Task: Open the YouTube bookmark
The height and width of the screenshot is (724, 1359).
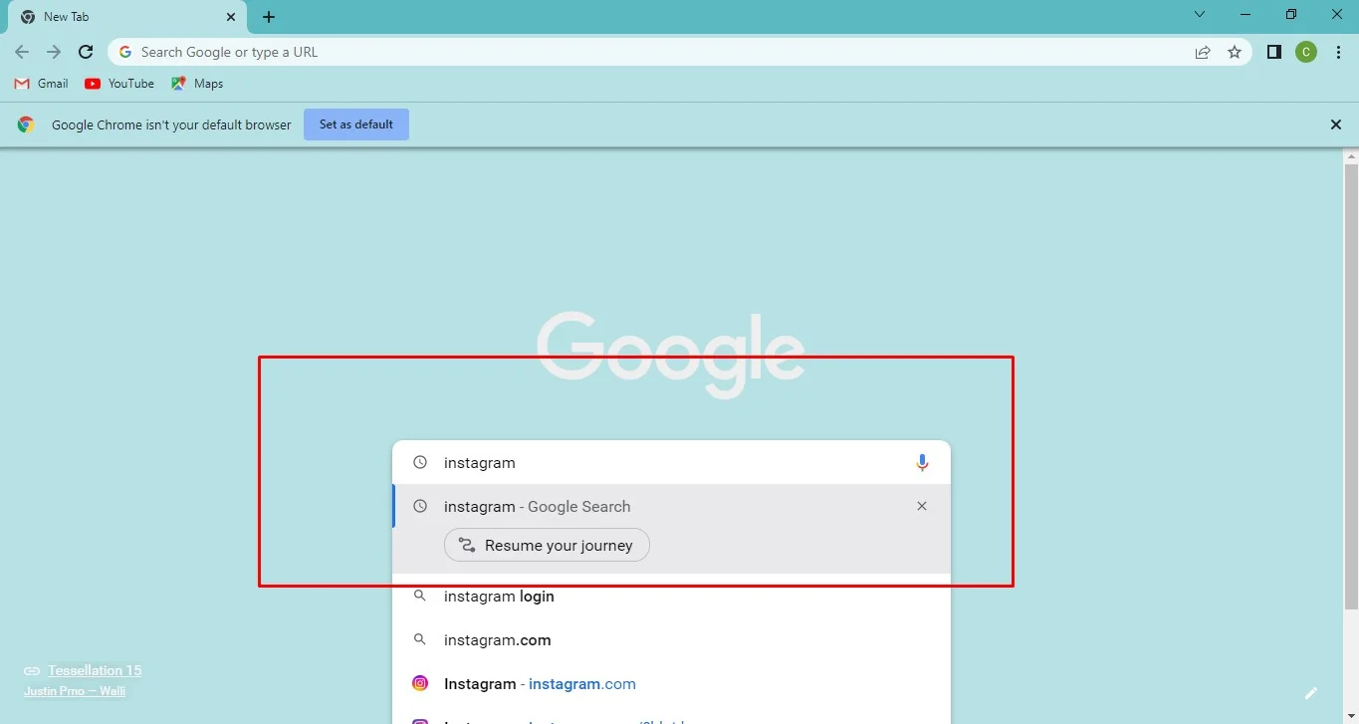Action: [119, 84]
